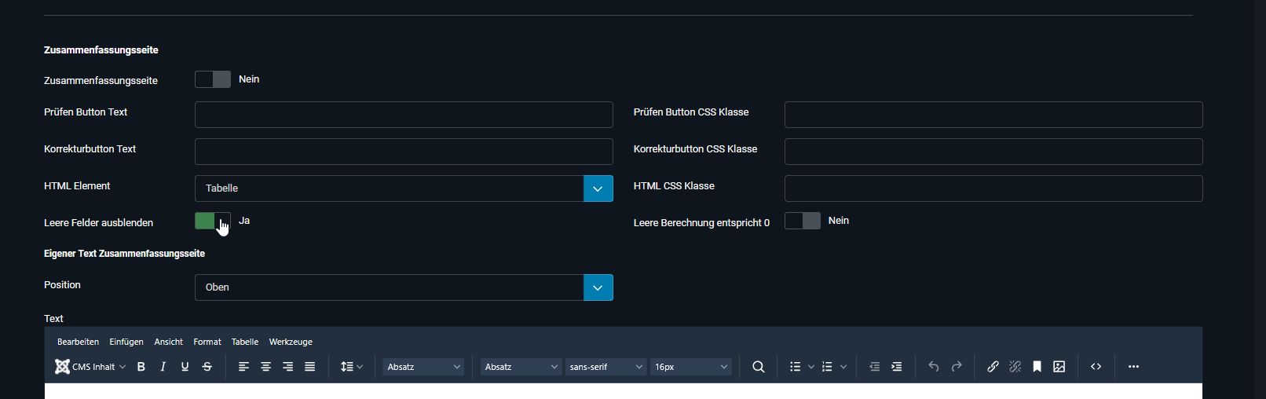Open the sans-serif font family dropdown

coord(605,367)
